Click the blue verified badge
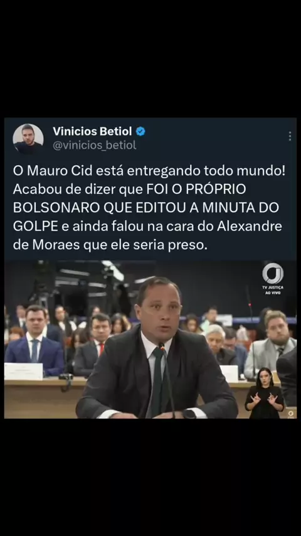Image resolution: width=301 pixels, height=536 pixels. [140, 131]
